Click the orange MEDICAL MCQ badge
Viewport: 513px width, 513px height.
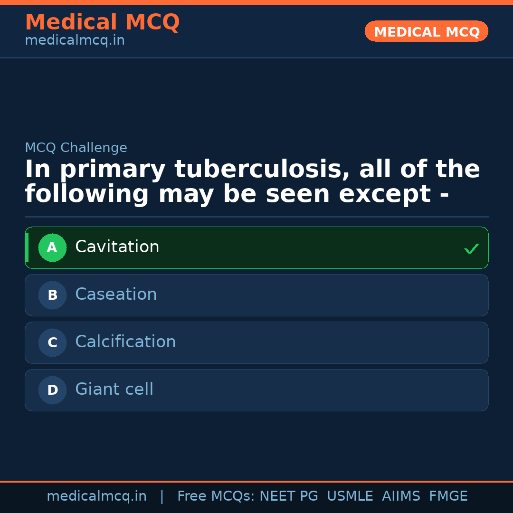pos(426,31)
